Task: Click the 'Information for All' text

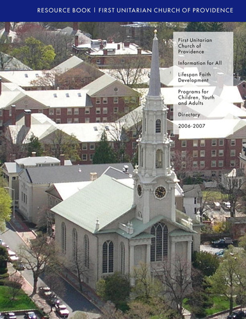Action: tap(200, 63)
